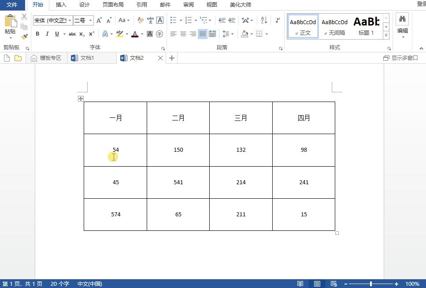Toggle bold formatting
426x288 pixels.
(x=37, y=34)
